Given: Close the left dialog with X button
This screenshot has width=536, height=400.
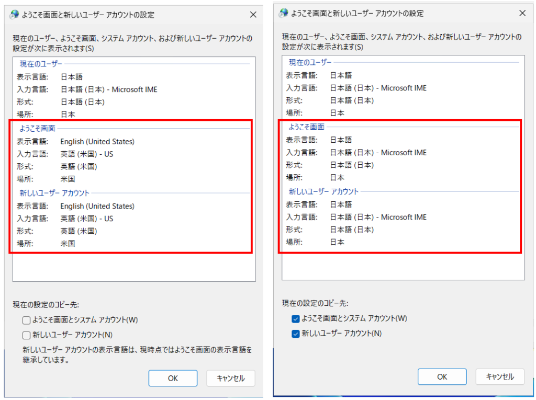Looking at the screenshot, I should 253,15.
